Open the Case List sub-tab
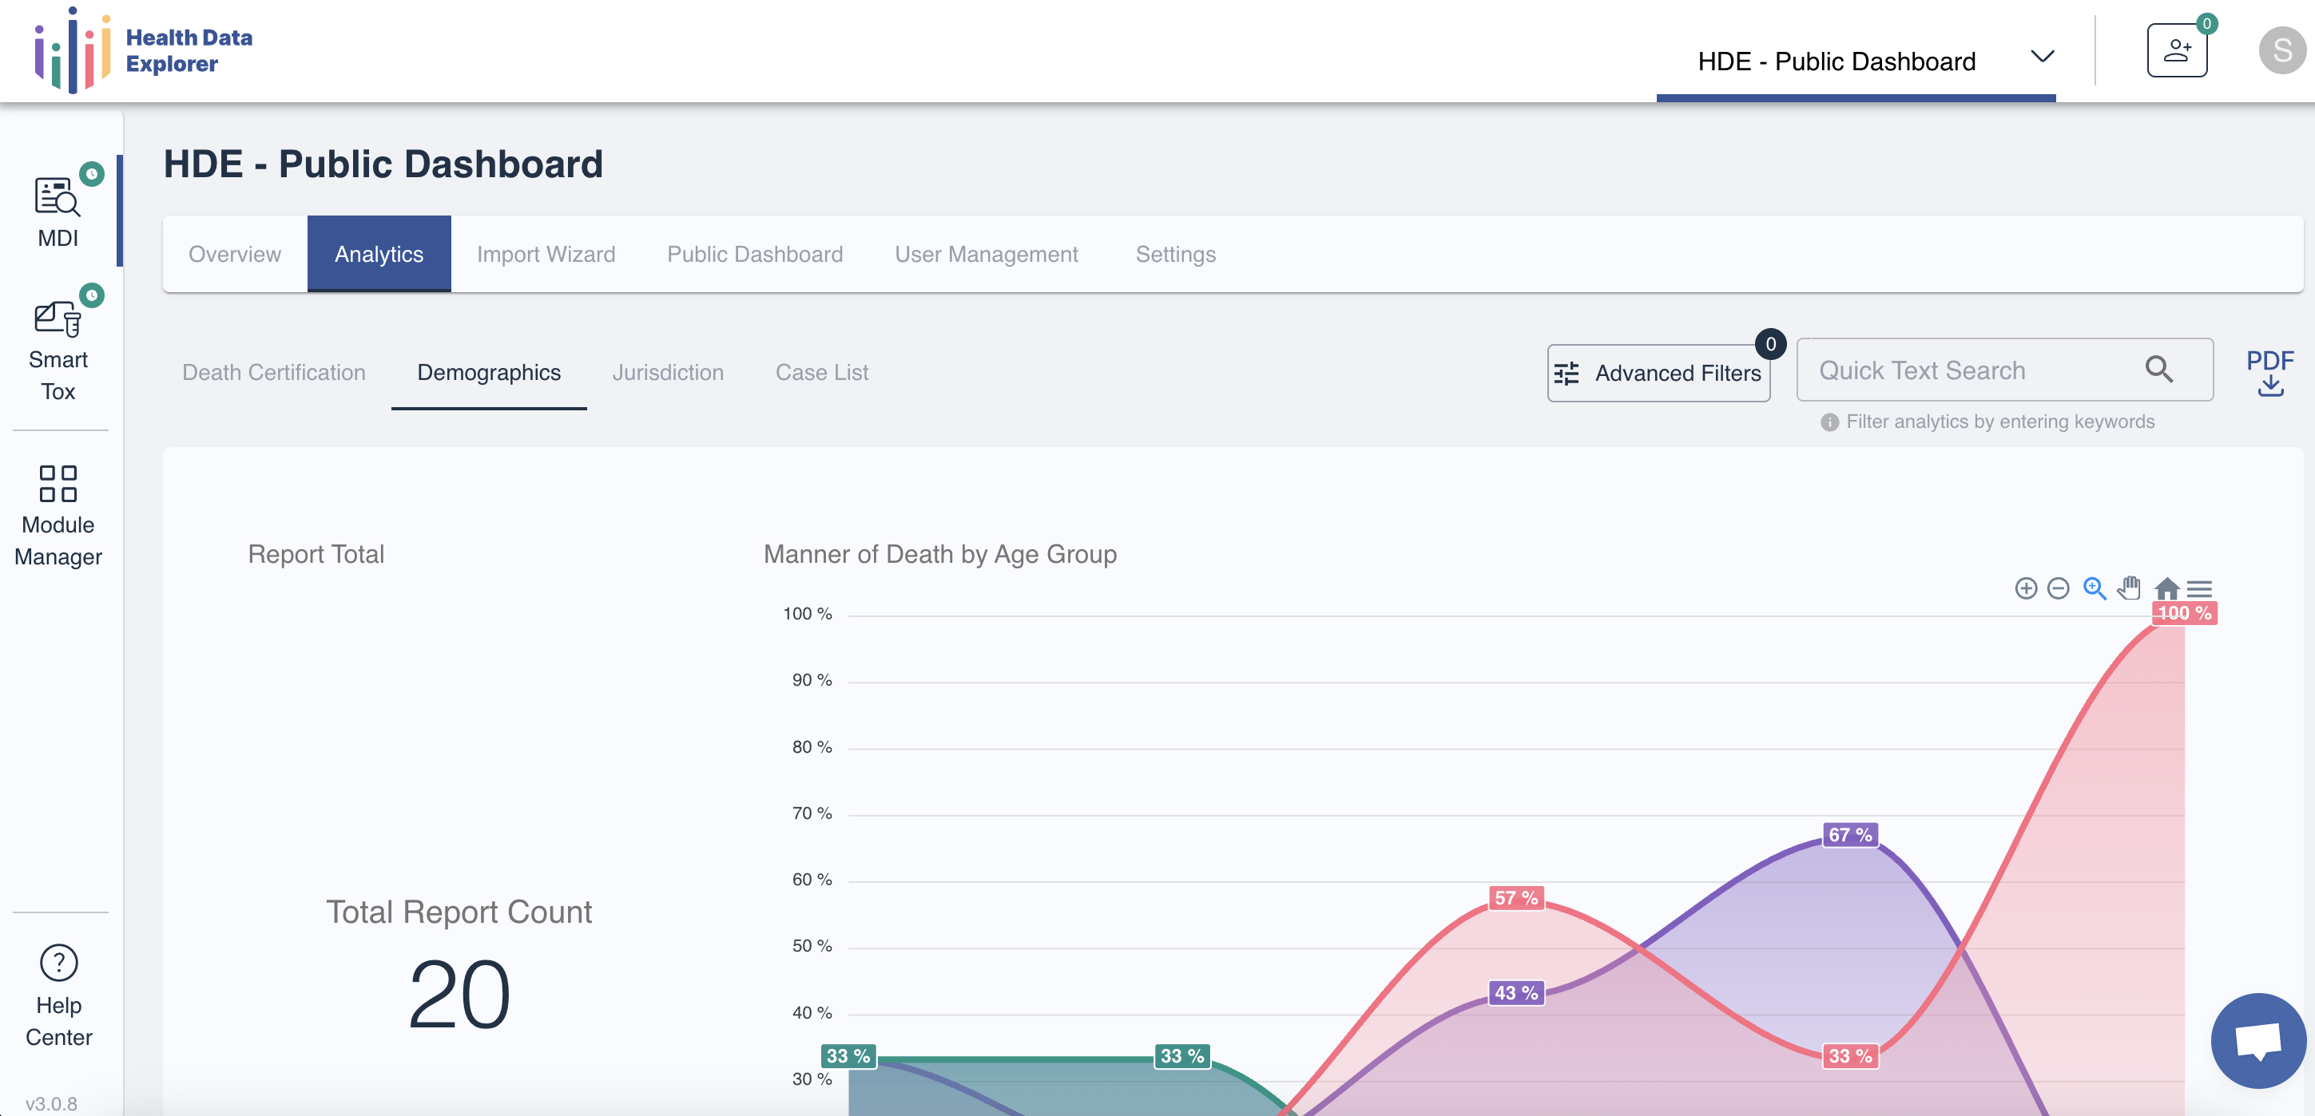 pyautogui.click(x=821, y=373)
